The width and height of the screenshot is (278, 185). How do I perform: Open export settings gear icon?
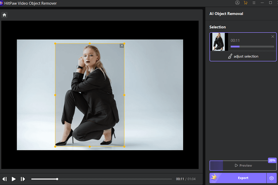pos(271,178)
